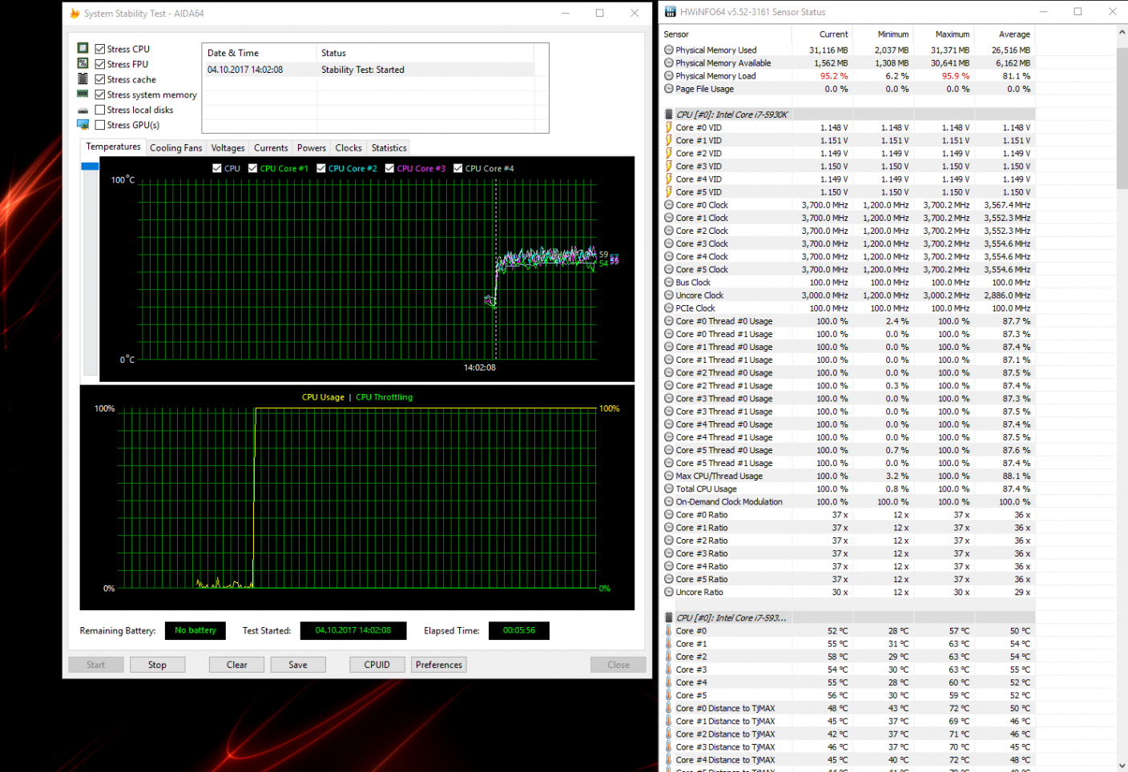Click the HWiNFO64 title bar app icon
The image size is (1128, 772).
[670, 12]
